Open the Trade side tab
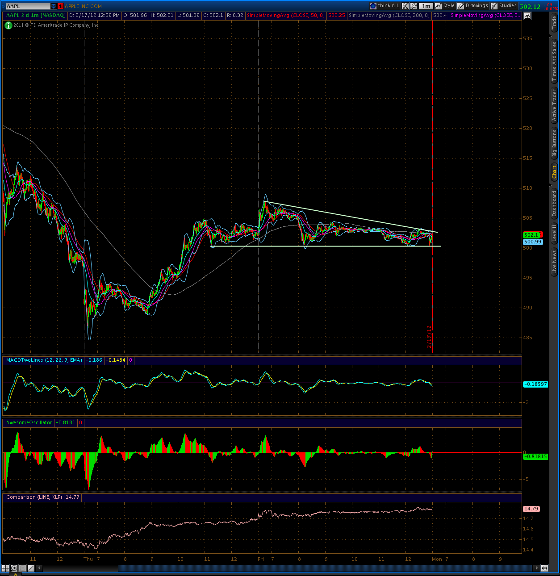 pos(555,22)
